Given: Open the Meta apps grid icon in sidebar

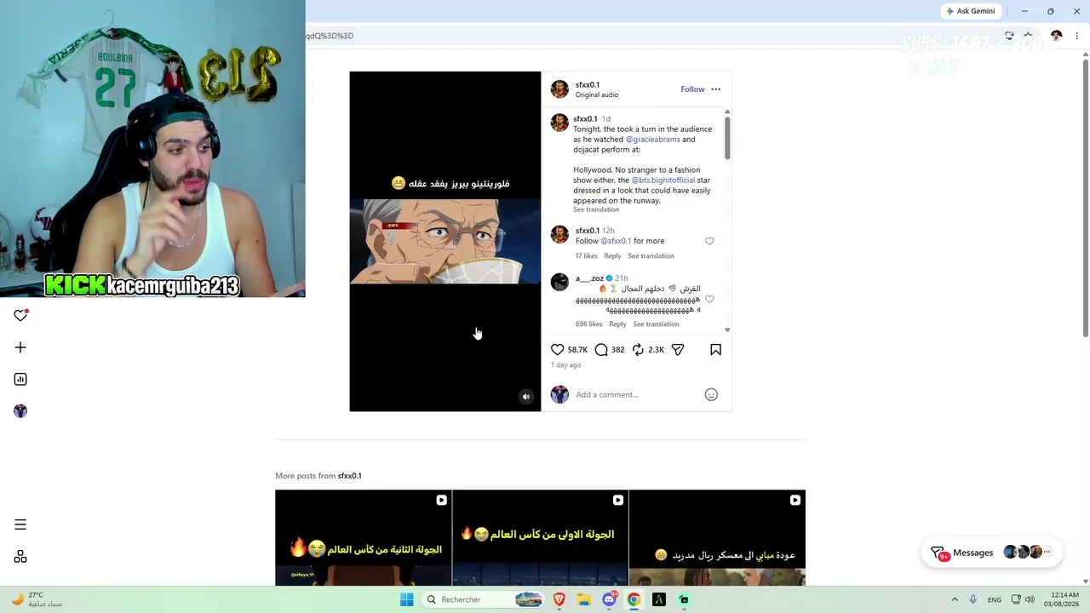Looking at the screenshot, I should [x=20, y=557].
